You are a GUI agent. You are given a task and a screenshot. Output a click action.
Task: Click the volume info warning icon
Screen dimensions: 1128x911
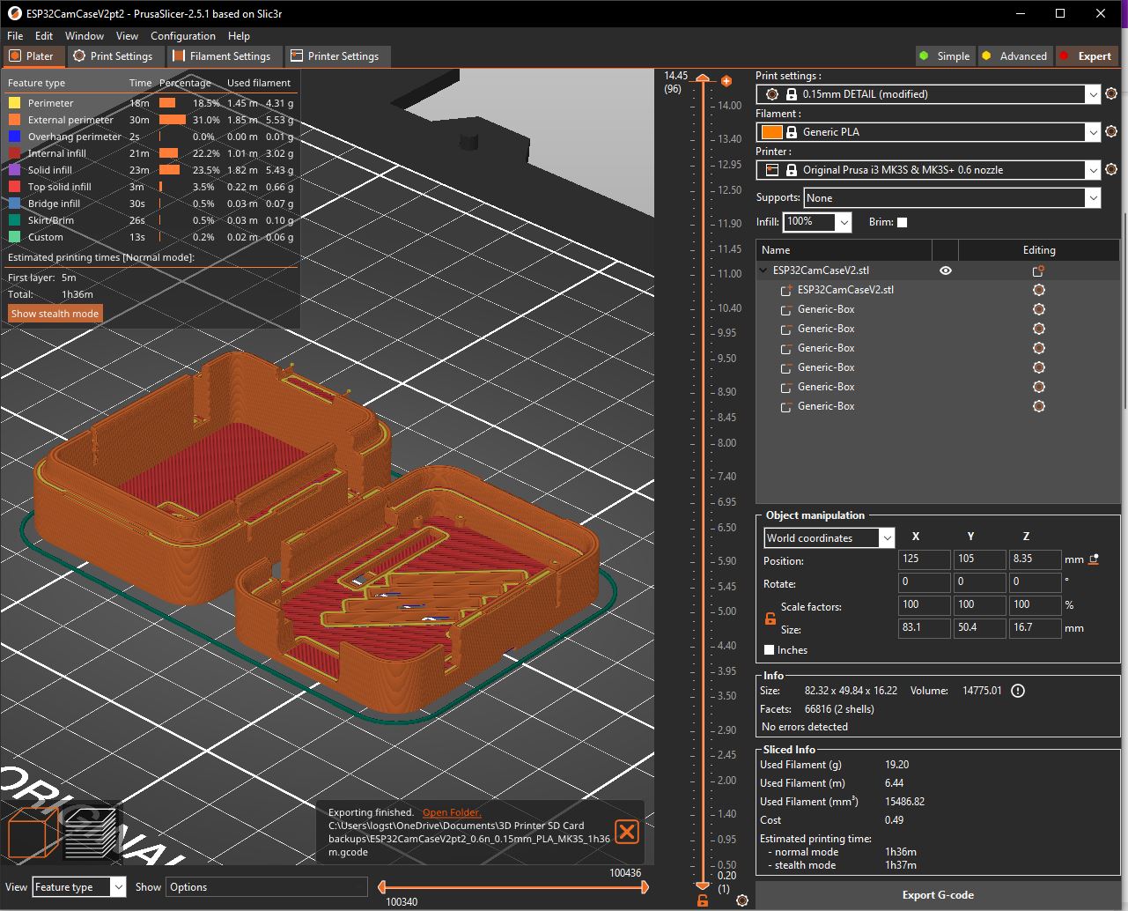pos(1019,691)
